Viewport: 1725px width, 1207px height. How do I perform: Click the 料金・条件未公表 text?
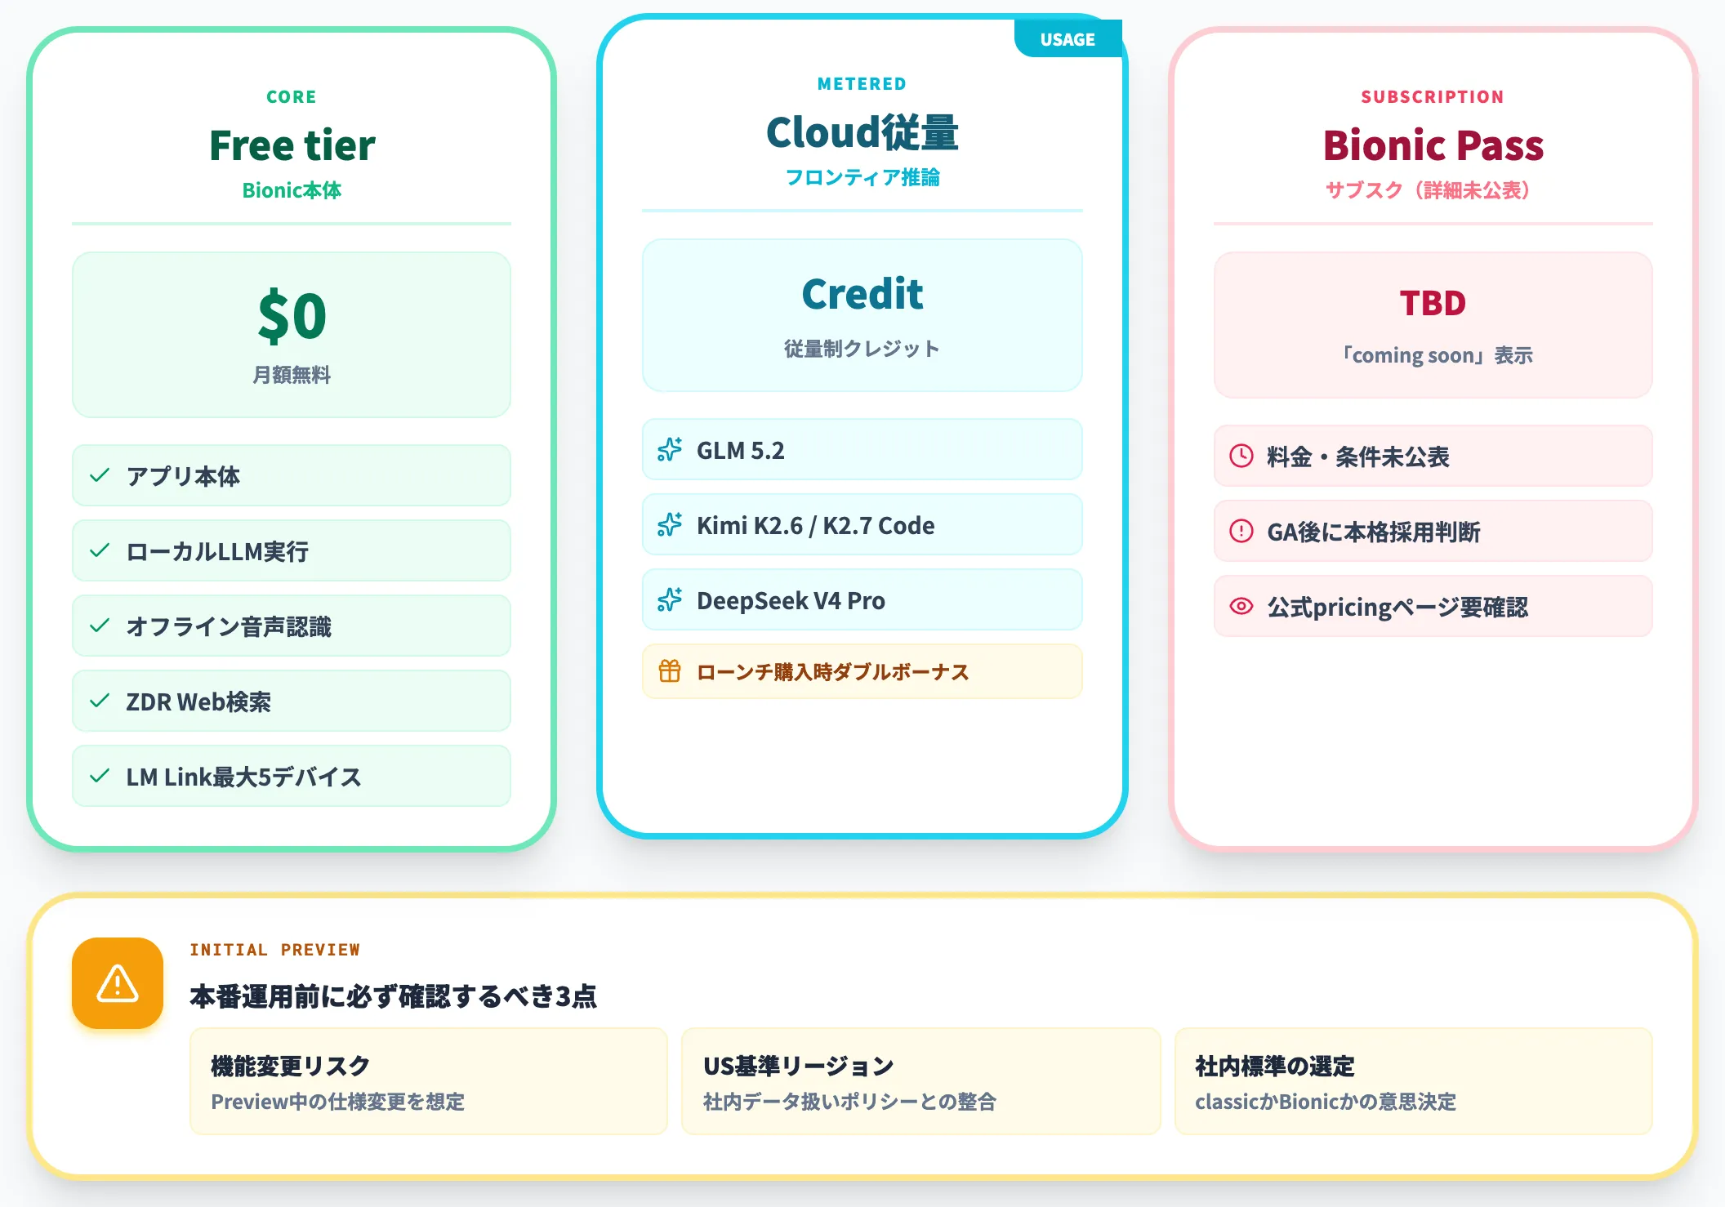1358,457
